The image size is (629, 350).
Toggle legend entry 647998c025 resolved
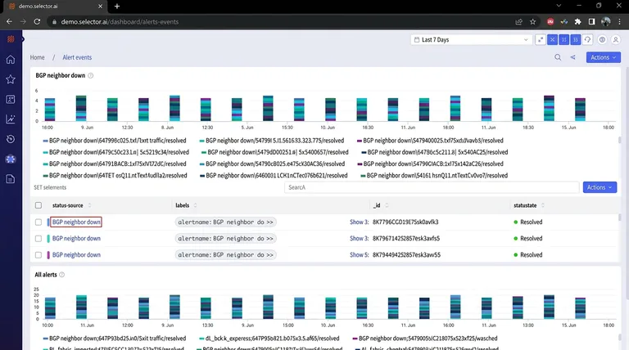115,141
